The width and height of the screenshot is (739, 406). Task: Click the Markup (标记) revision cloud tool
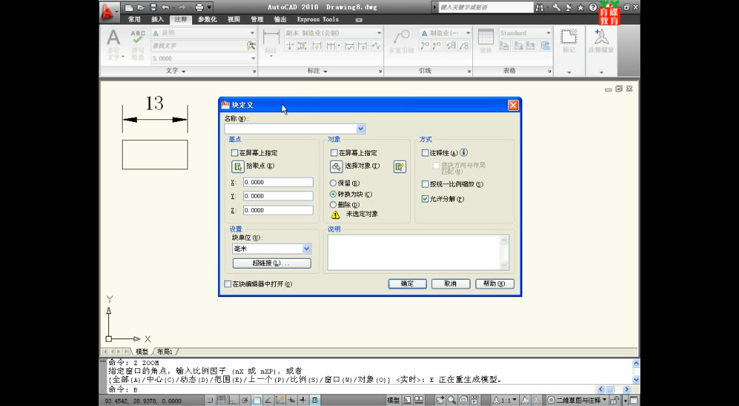coord(569,40)
